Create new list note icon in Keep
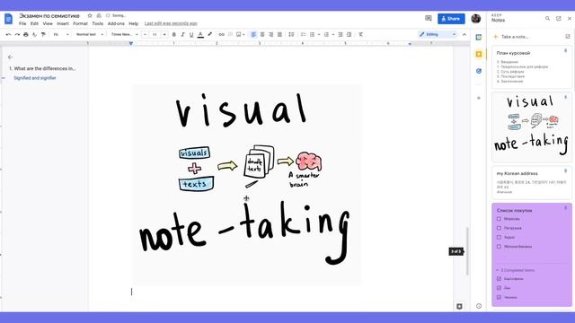 pos(568,36)
